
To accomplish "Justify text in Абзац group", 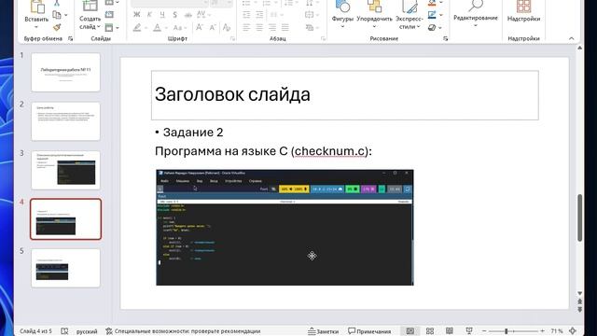I will [x=285, y=27].
